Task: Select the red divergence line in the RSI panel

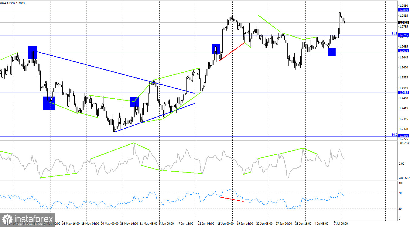Action: click(x=231, y=199)
